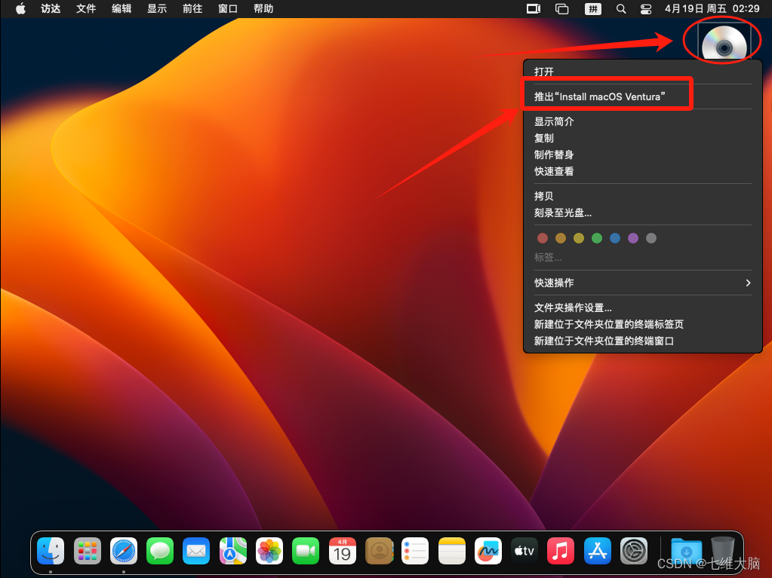Image resolution: width=772 pixels, height=578 pixels.
Task: Open the Messages app in Dock
Action: pyautogui.click(x=160, y=551)
